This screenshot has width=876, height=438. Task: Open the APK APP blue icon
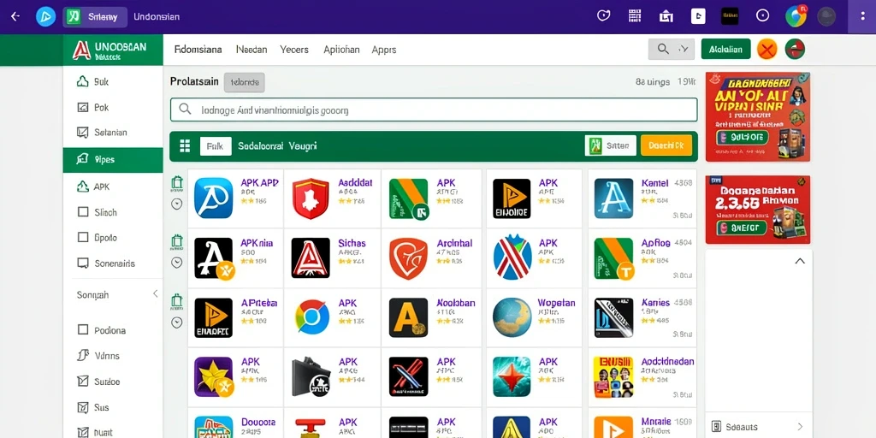[x=213, y=198]
